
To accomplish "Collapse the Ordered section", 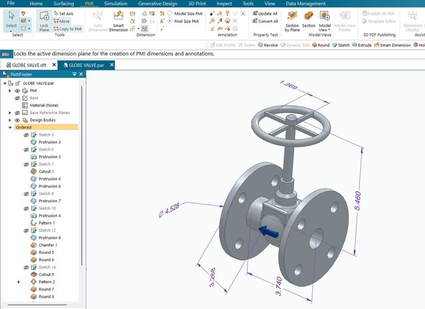I will 10,127.
